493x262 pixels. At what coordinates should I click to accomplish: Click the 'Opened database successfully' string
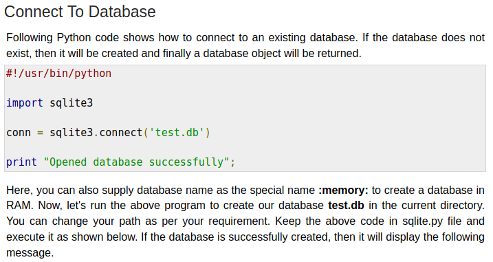(136, 162)
